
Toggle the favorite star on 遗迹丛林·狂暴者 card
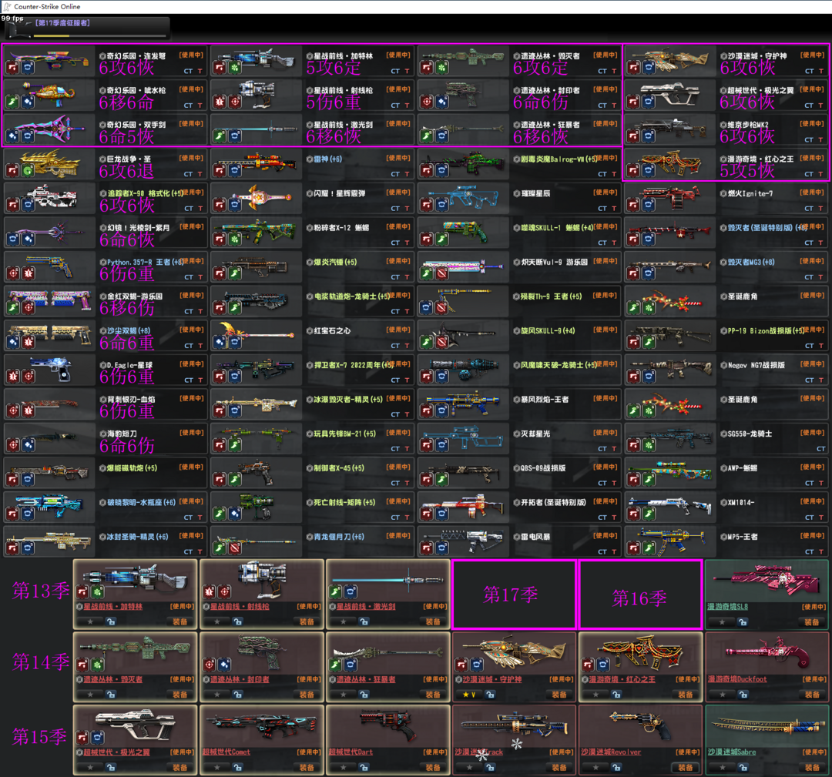click(344, 695)
